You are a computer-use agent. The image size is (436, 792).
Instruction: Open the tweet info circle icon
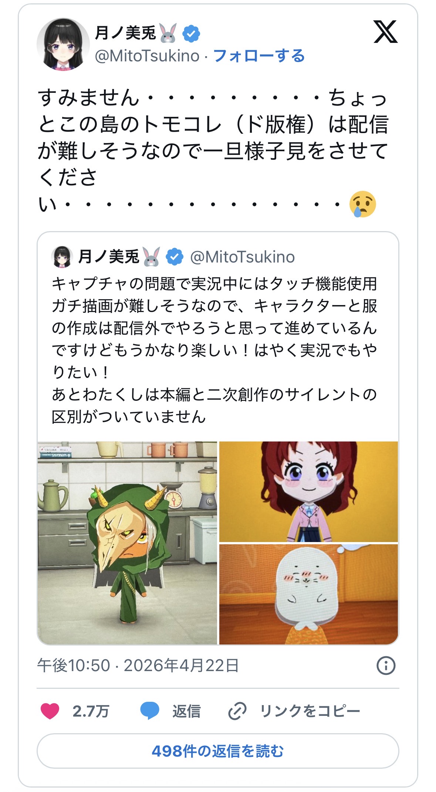click(x=386, y=666)
